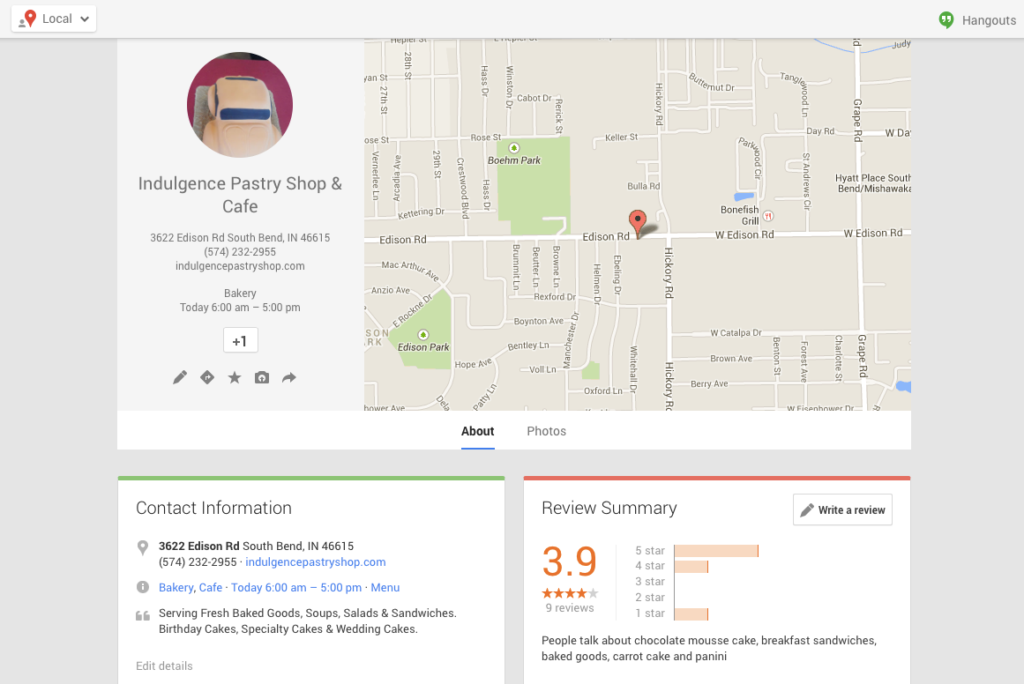Select the About tab
The height and width of the screenshot is (684, 1024).
(x=477, y=431)
